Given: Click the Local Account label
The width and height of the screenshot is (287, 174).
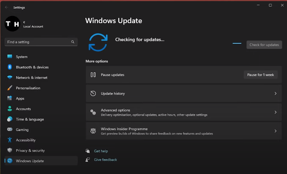Looking at the screenshot, I should [x=33, y=27].
